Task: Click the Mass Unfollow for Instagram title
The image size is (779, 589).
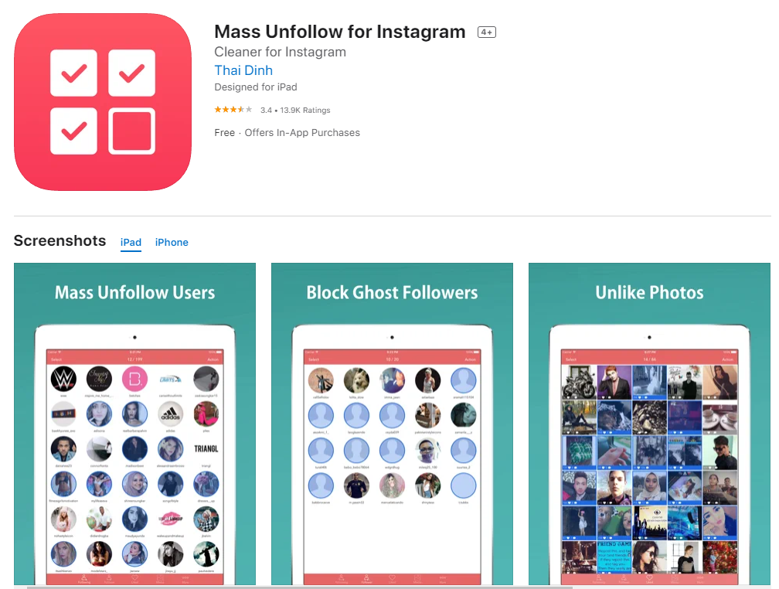Action: pyautogui.click(x=340, y=32)
